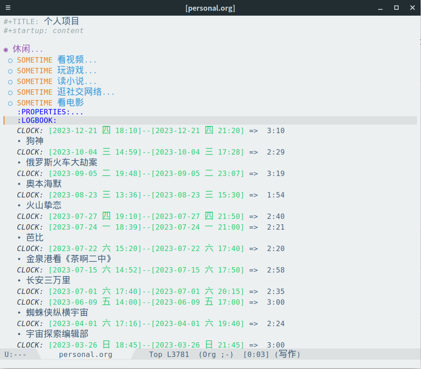Expand the SOMETIME 读小说 heading
Viewport: 421px width, 369px height.
(x=77, y=81)
